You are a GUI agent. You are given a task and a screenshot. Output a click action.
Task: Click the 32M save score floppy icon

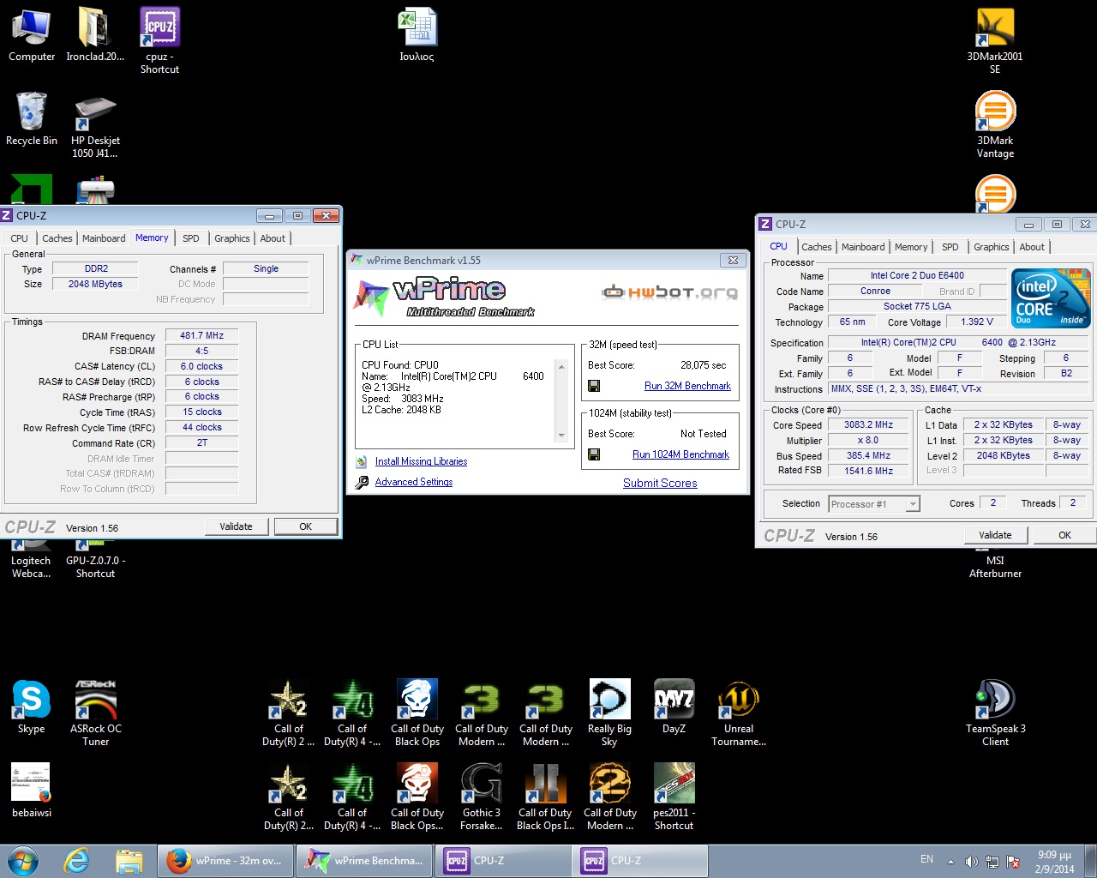point(594,386)
